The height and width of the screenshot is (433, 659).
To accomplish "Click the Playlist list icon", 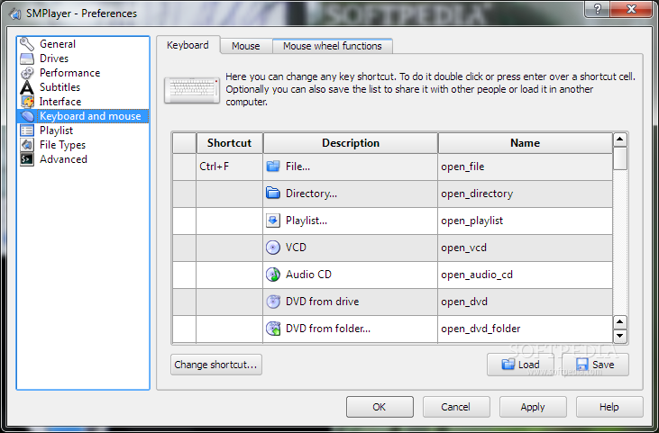I will 27,131.
